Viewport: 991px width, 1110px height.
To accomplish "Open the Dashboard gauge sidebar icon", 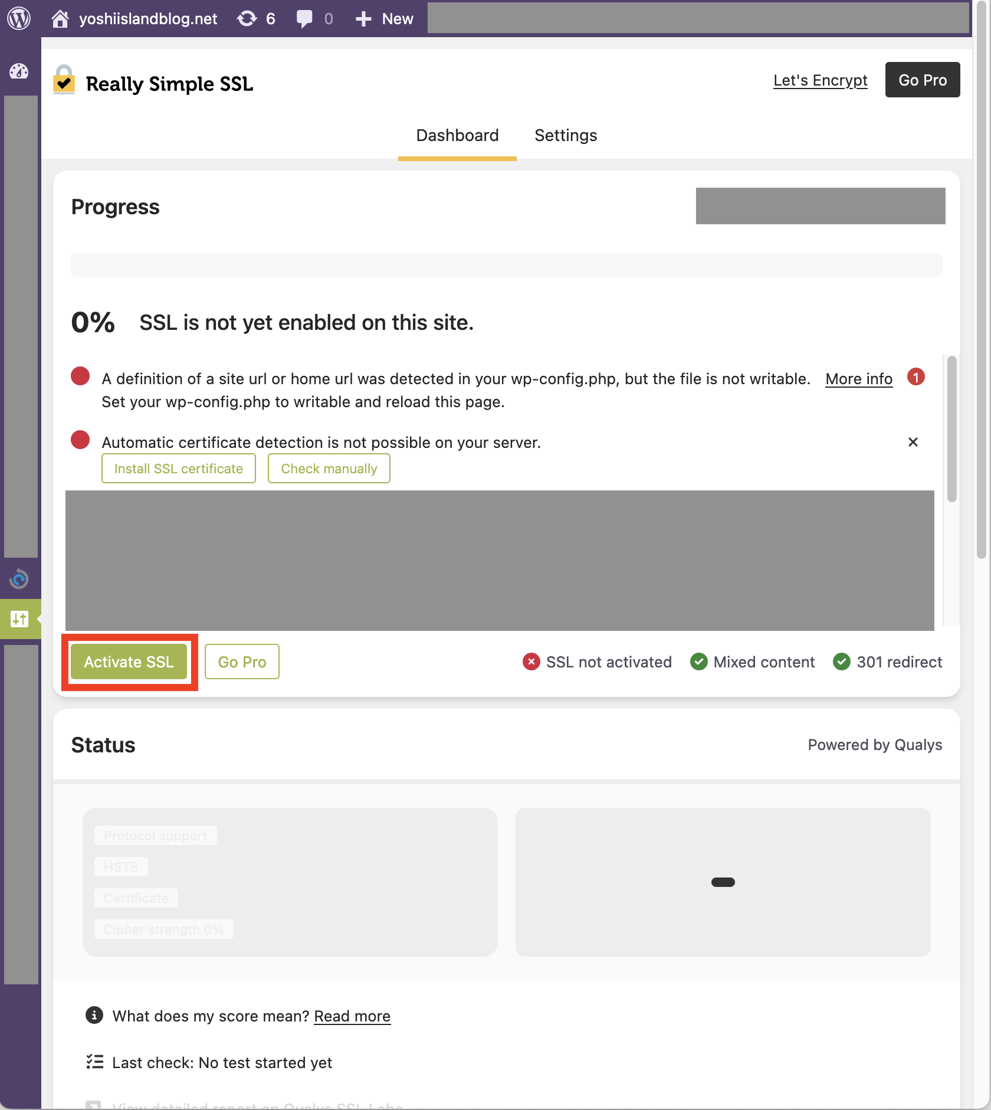I will 19,71.
